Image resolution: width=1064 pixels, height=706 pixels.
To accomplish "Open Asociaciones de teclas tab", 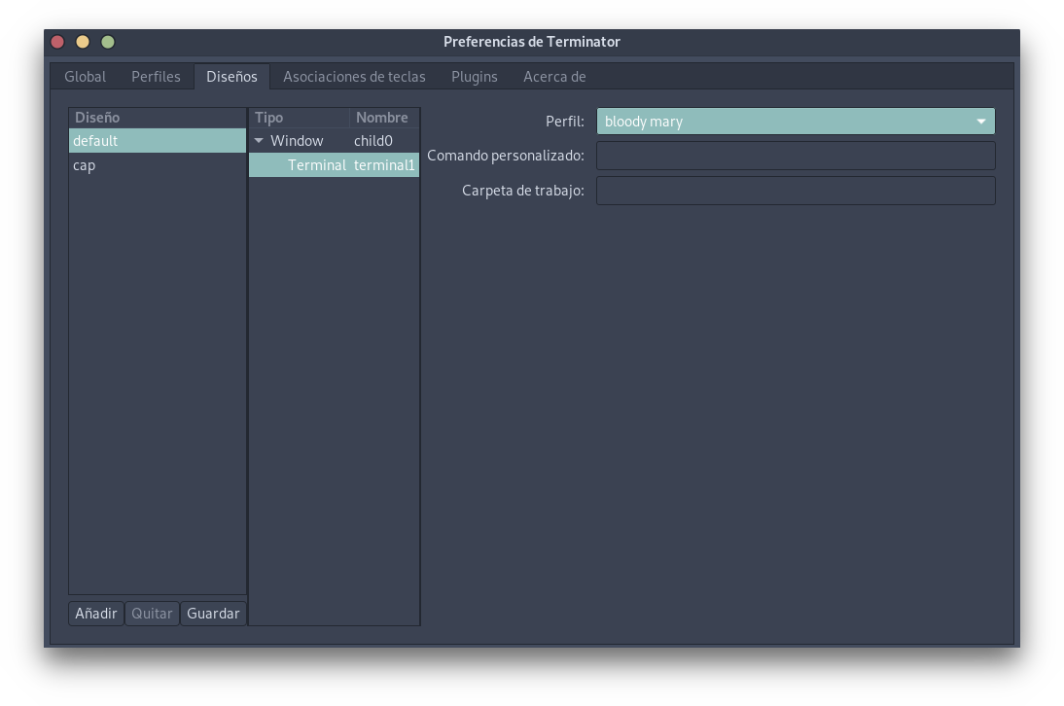I will pos(354,77).
